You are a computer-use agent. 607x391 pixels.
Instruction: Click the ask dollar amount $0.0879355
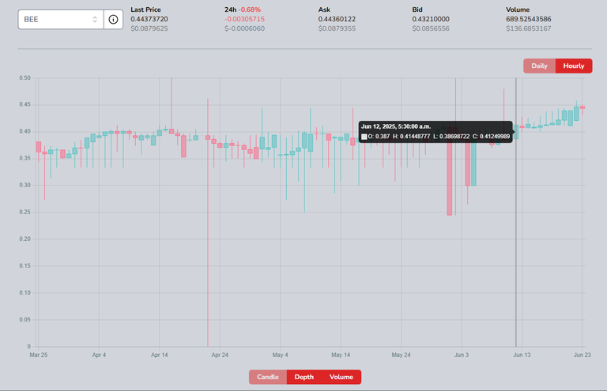[337, 28]
